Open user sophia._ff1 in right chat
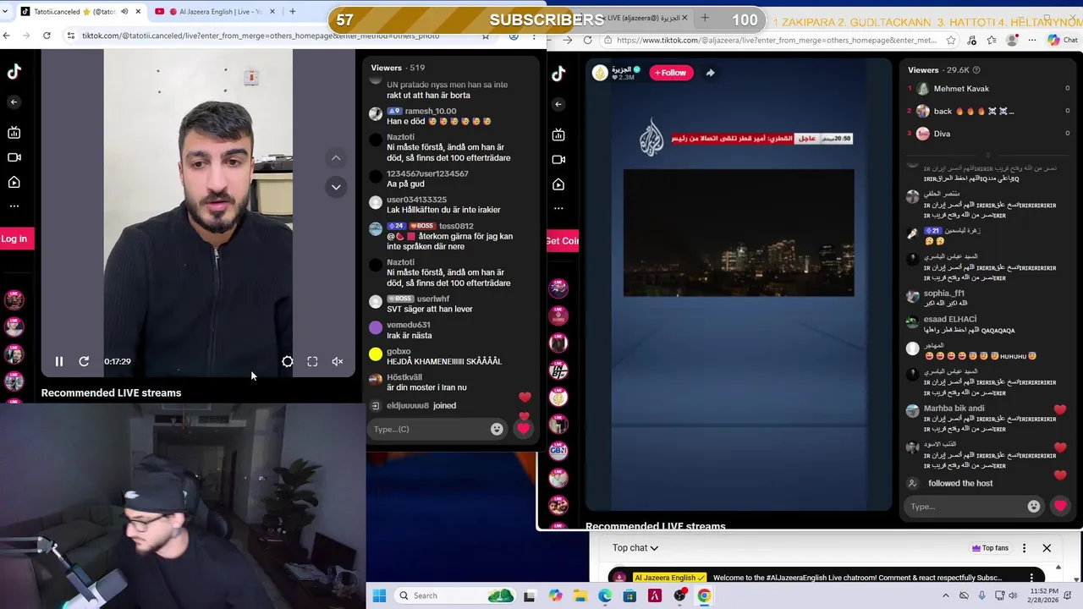 click(x=943, y=294)
